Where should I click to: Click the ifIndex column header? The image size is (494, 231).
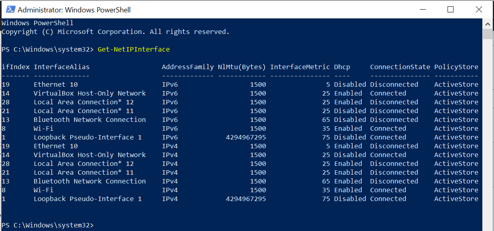pyautogui.click(x=15, y=67)
